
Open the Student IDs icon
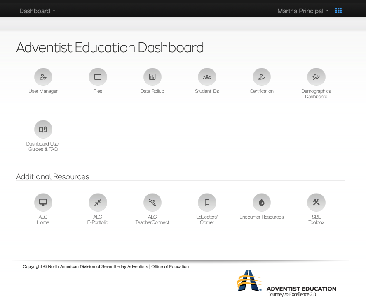[207, 77]
